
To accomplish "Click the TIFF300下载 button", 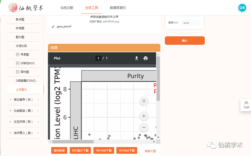I will click(104, 151).
